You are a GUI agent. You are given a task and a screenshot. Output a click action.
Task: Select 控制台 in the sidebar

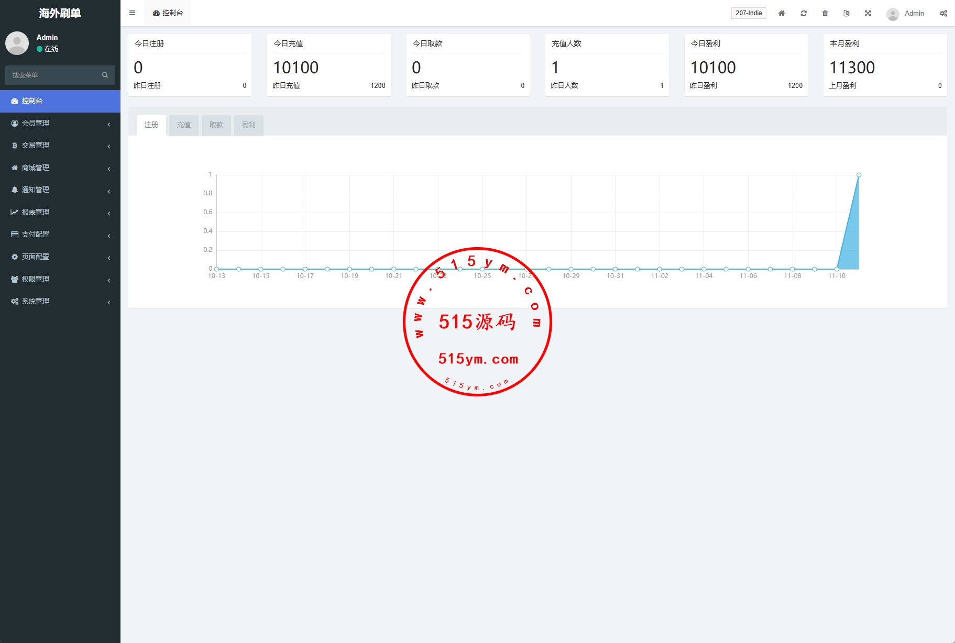point(60,101)
